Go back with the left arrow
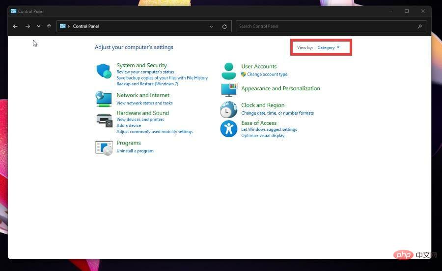The image size is (442, 271). click(15, 26)
